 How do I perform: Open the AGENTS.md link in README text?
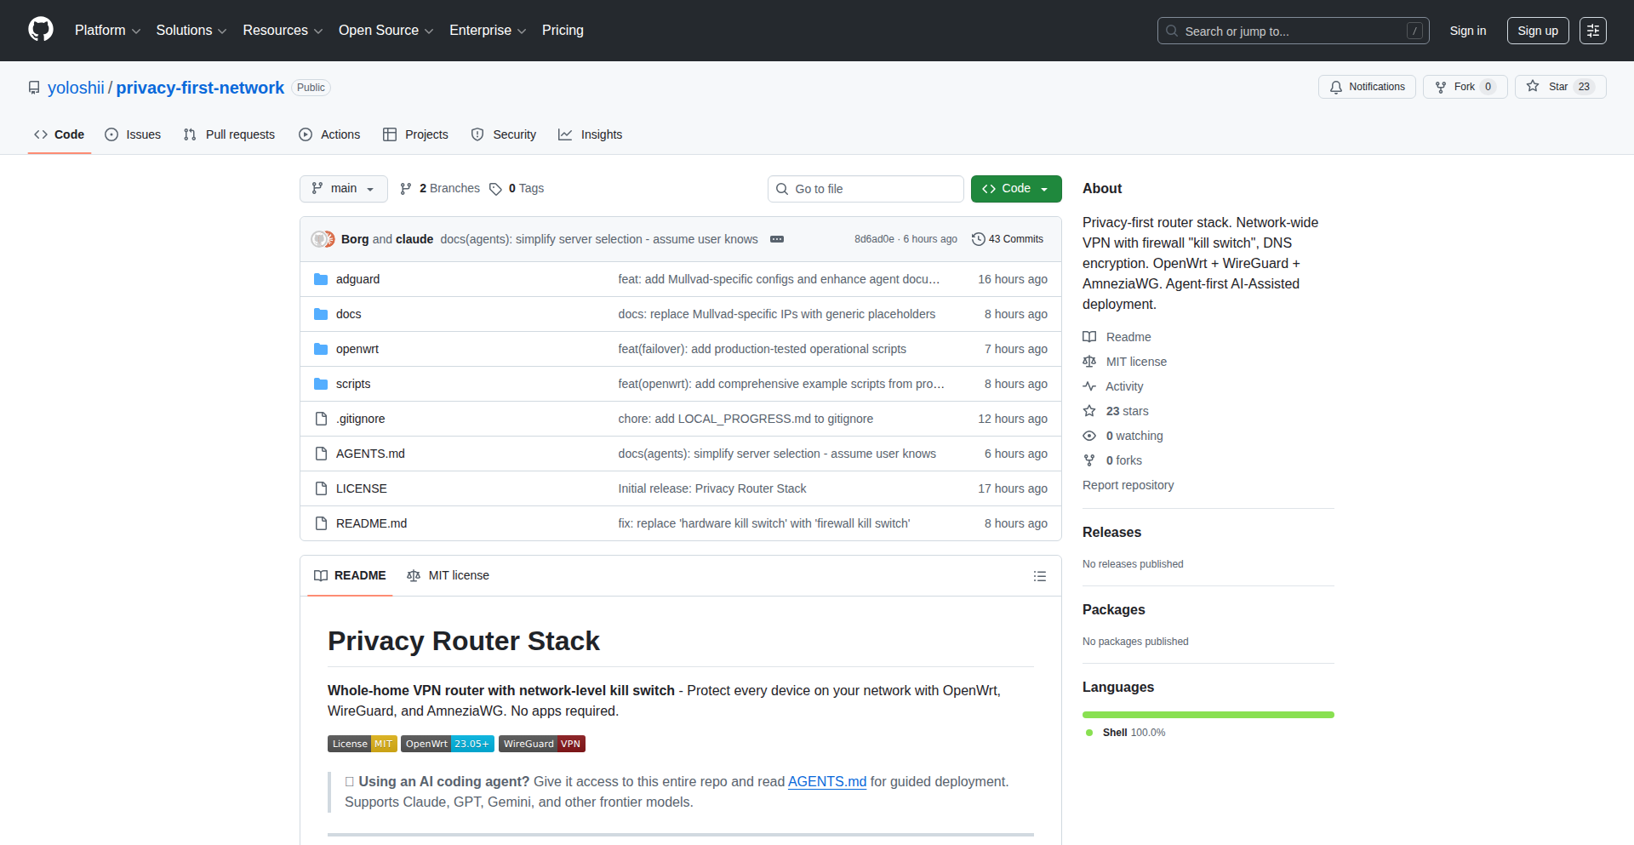point(827,781)
